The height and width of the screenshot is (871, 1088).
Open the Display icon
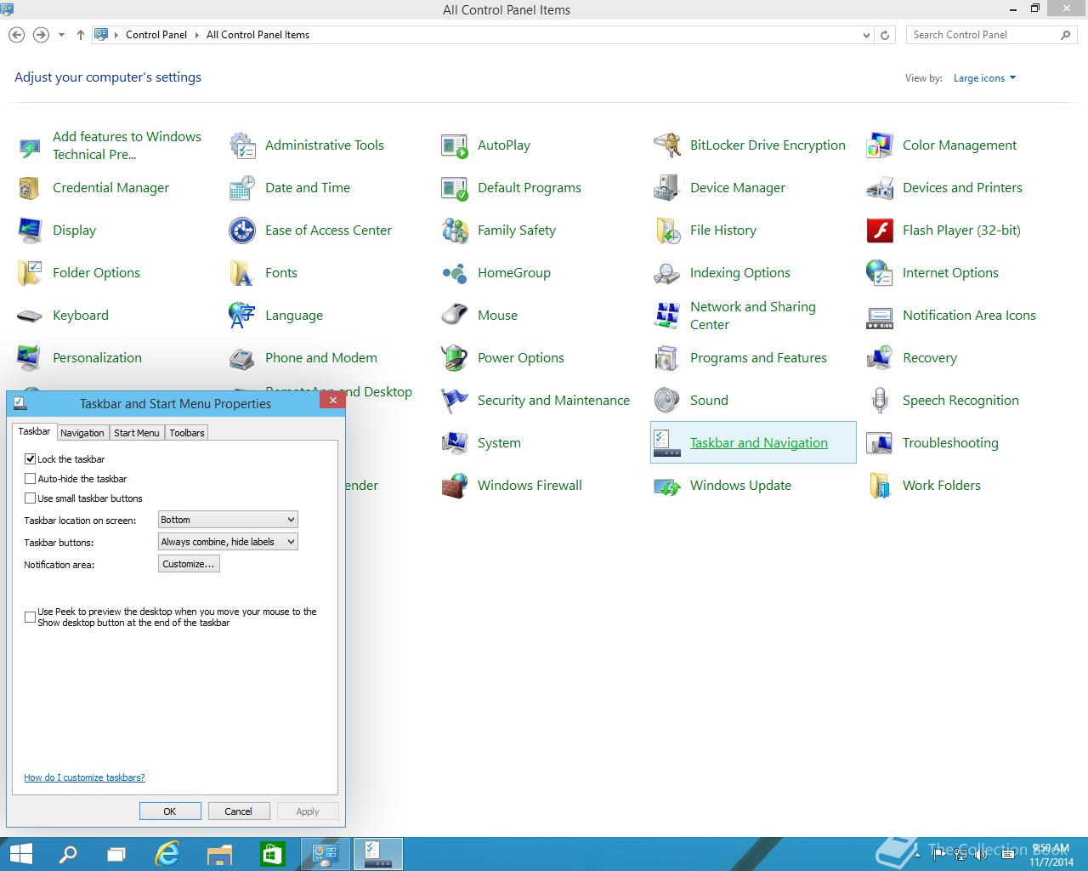coord(30,231)
